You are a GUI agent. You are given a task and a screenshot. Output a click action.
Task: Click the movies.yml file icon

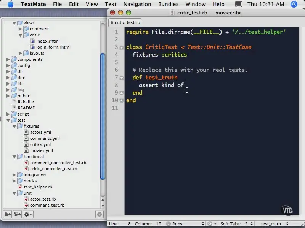26,150
